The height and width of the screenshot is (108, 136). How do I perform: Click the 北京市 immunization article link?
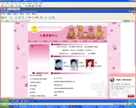[64, 88]
